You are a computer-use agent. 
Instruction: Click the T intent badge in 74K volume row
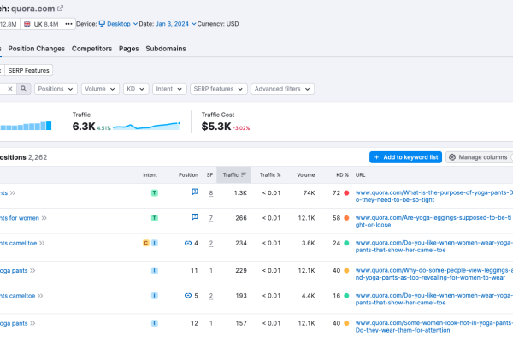pos(155,193)
